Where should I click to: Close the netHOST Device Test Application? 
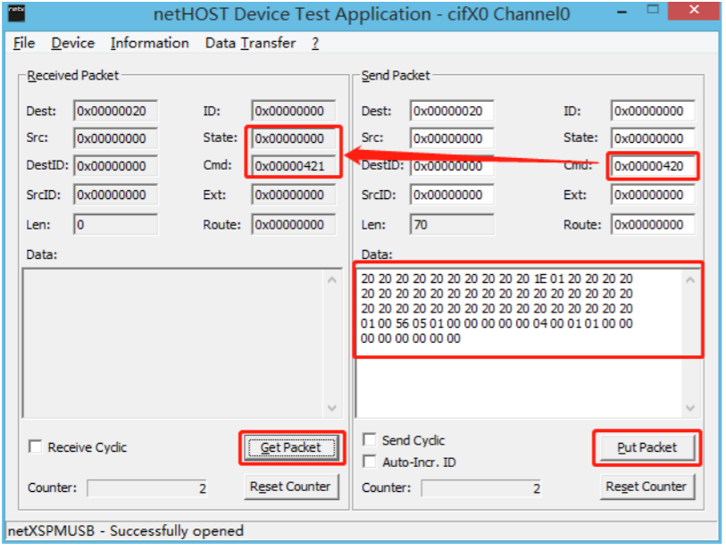pos(693,10)
